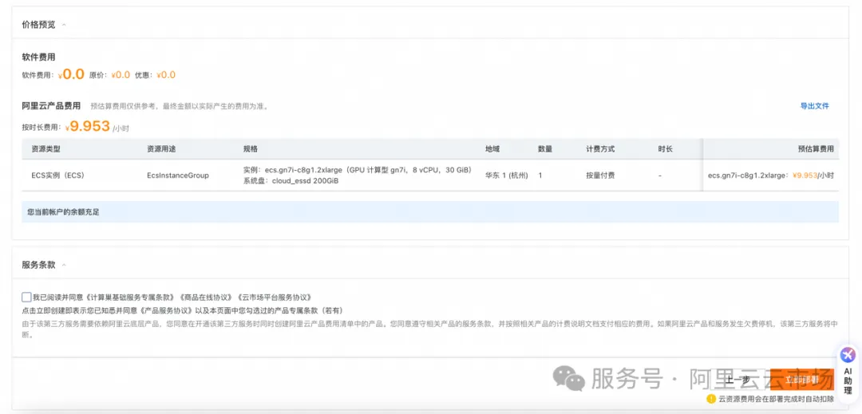Click the EcsInstanceGroup table cell
The height and width of the screenshot is (414, 862).
tap(177, 175)
